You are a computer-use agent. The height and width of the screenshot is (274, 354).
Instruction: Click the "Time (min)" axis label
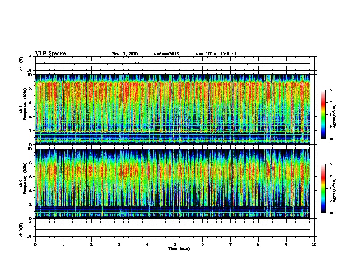(x=179, y=248)
